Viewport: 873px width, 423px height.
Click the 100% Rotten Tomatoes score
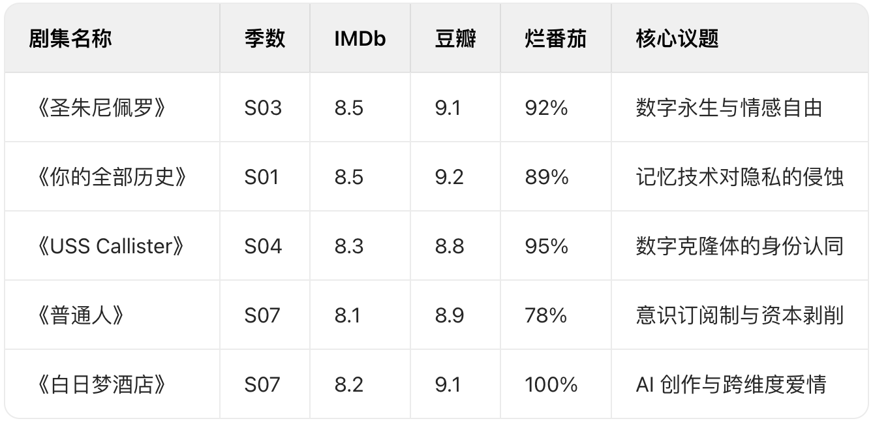point(551,384)
